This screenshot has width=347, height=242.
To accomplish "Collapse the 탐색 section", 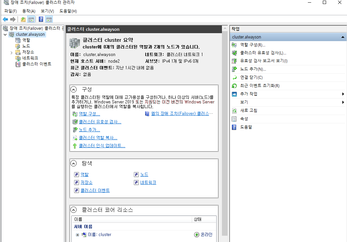I will click(73, 163).
